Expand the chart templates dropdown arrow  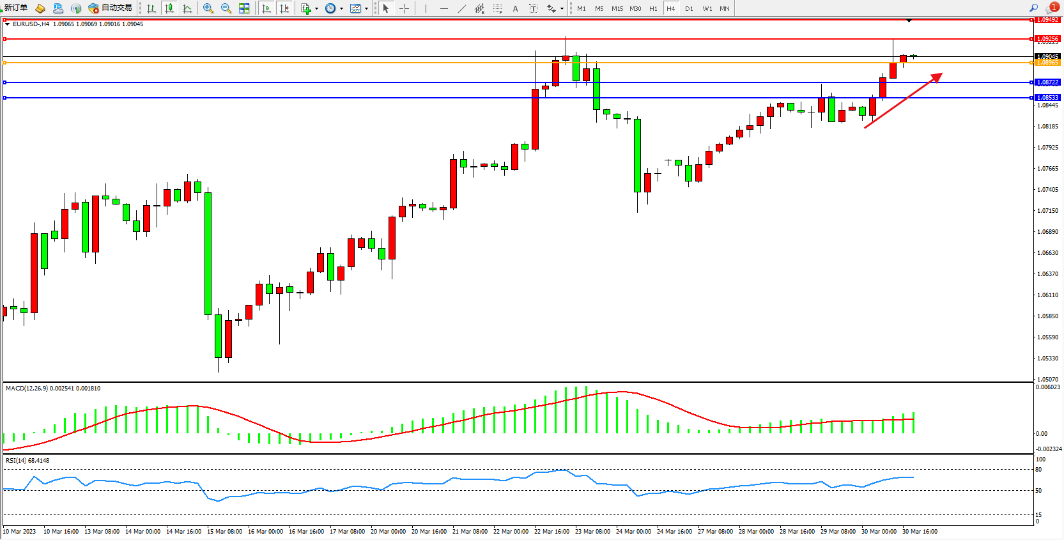(x=366, y=9)
